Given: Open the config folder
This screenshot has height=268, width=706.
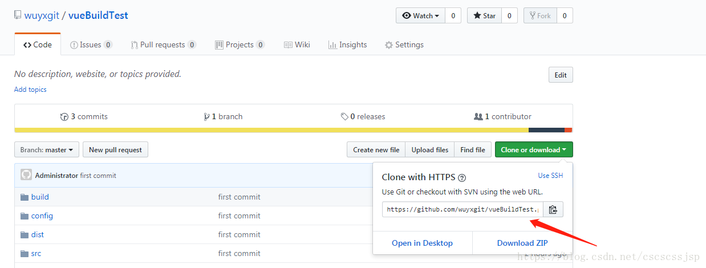Looking at the screenshot, I should click(x=42, y=216).
